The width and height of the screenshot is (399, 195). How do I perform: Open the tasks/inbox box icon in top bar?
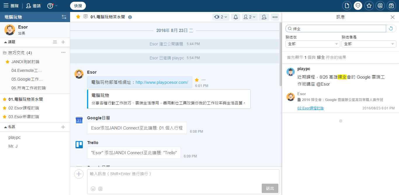(391, 6)
